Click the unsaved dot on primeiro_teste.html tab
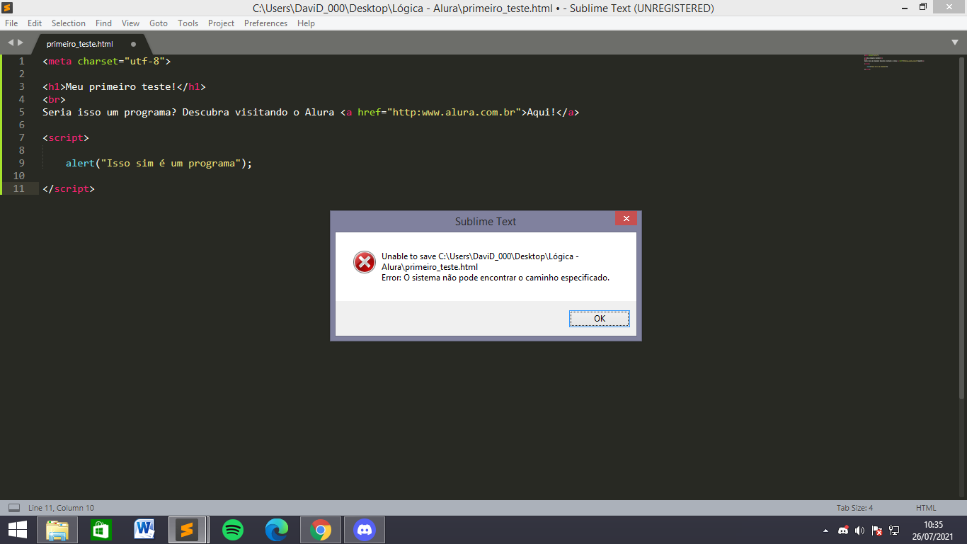This screenshot has width=967, height=544. (133, 44)
